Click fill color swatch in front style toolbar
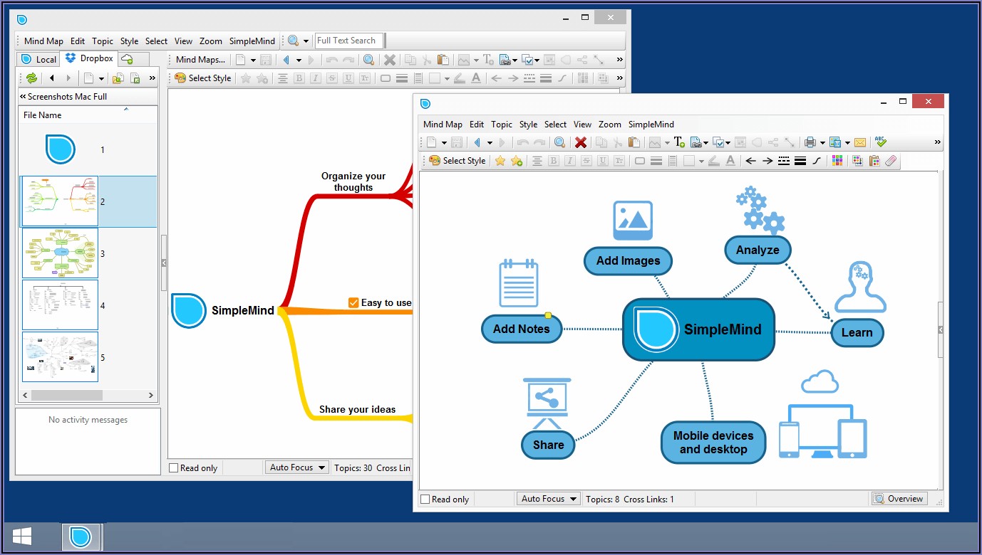 [689, 161]
